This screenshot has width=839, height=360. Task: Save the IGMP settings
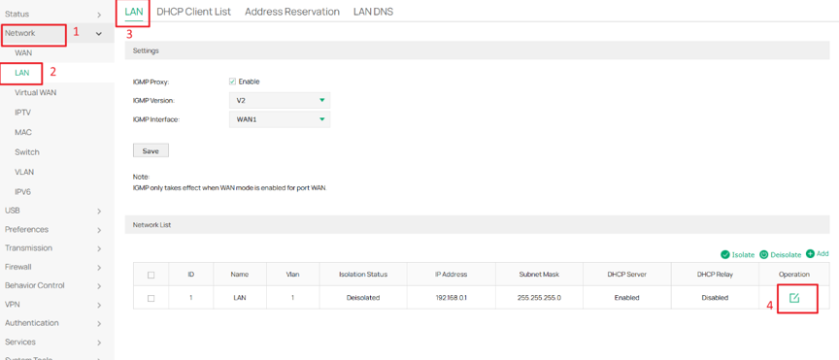[151, 150]
